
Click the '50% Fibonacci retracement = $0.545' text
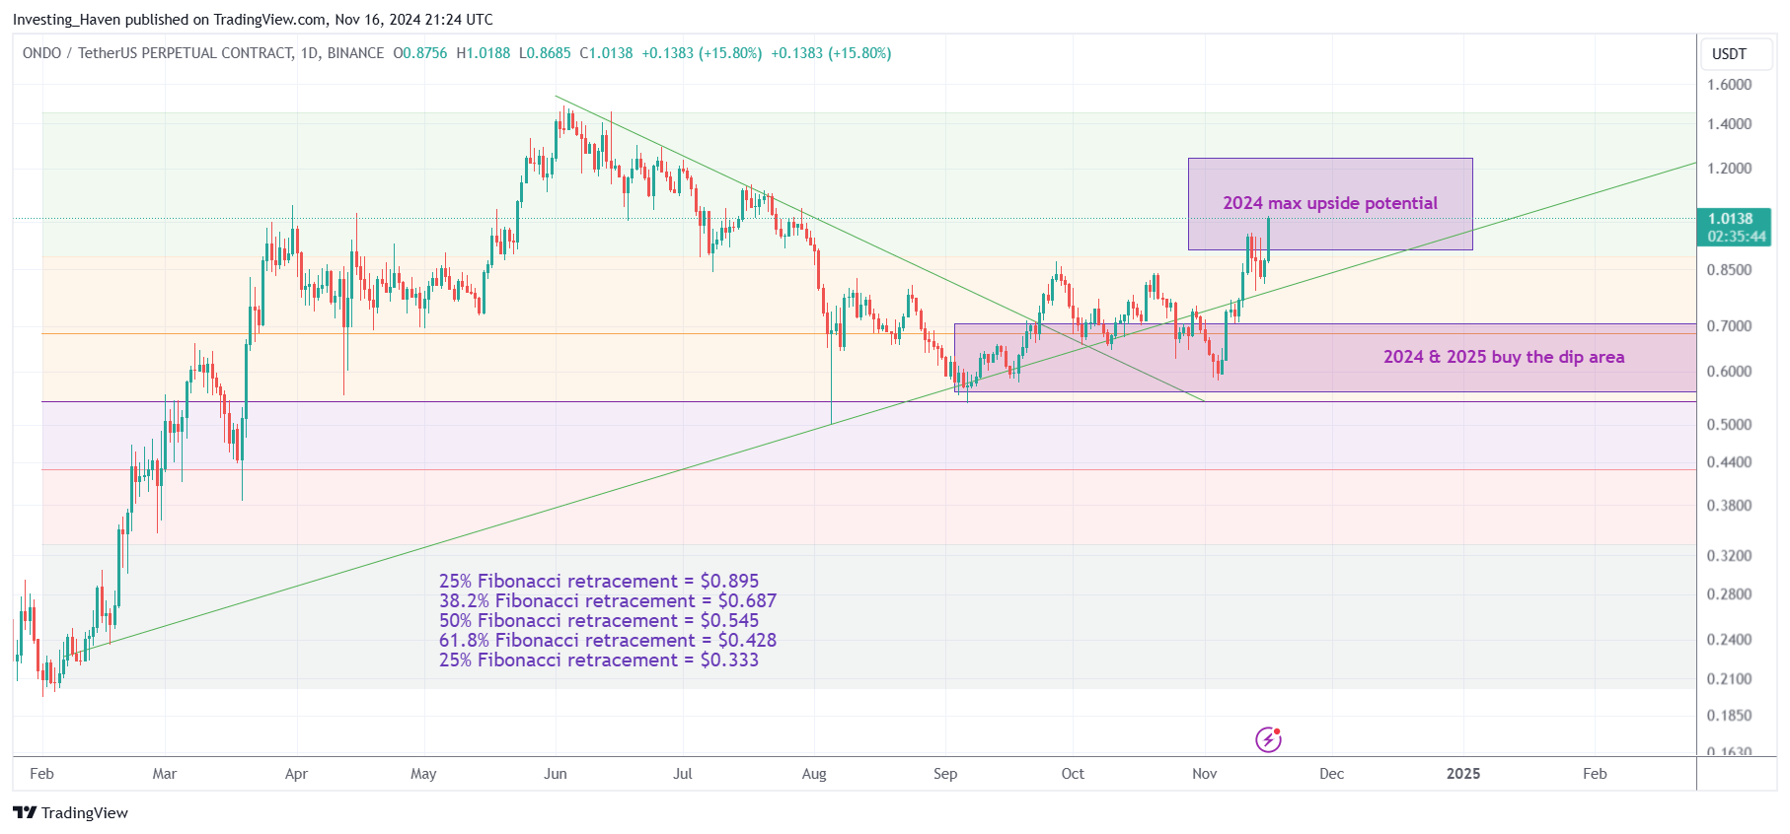coord(599,621)
